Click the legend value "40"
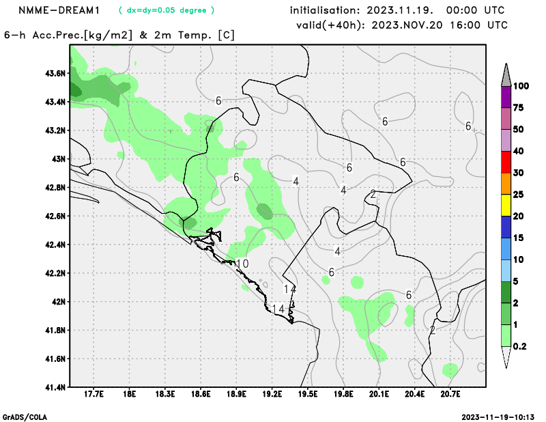 click(519, 151)
